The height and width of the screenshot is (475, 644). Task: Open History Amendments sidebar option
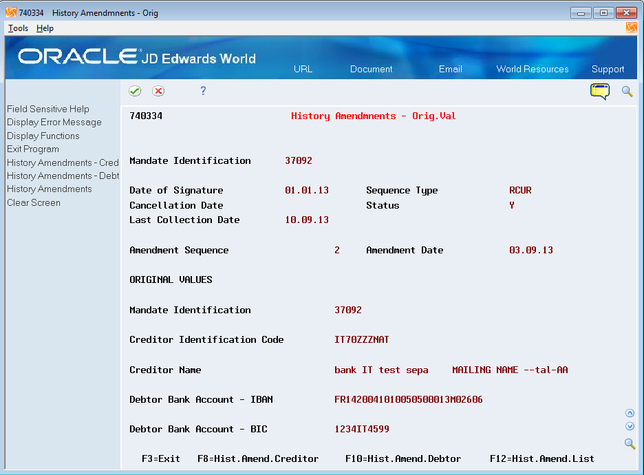coord(50,189)
